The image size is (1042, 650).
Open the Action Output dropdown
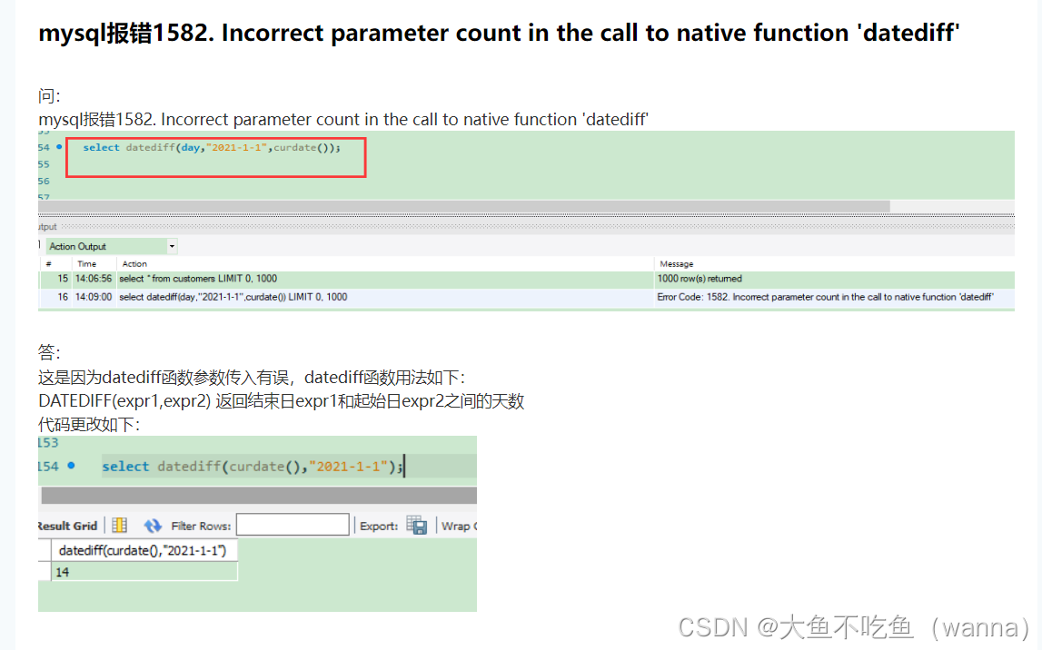point(172,245)
